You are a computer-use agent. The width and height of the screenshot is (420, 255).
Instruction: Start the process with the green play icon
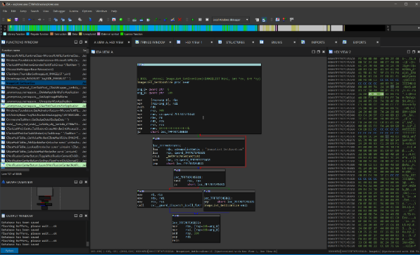tap(193, 20)
